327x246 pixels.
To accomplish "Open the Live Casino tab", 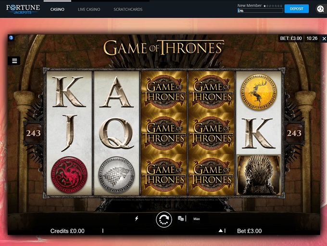I will click(x=89, y=9).
